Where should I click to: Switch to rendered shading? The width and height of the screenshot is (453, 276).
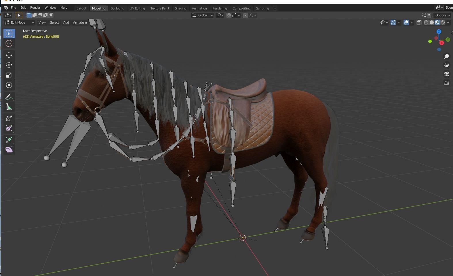[443, 22]
